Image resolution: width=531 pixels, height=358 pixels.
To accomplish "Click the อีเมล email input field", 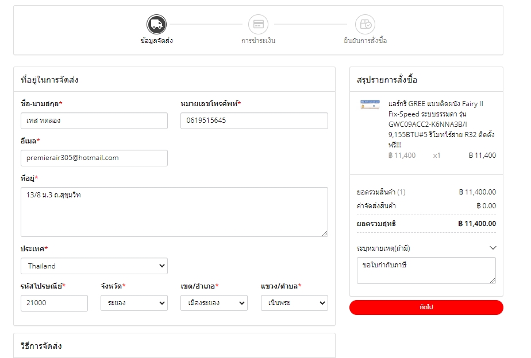I will coord(94,158).
